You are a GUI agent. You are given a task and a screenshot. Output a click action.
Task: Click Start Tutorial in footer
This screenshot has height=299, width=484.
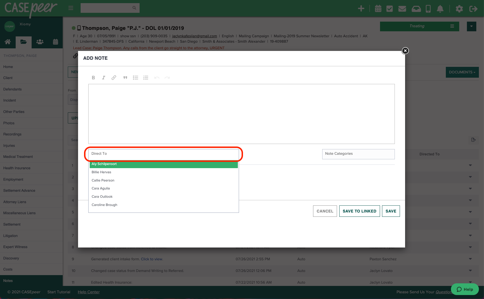[59, 292]
